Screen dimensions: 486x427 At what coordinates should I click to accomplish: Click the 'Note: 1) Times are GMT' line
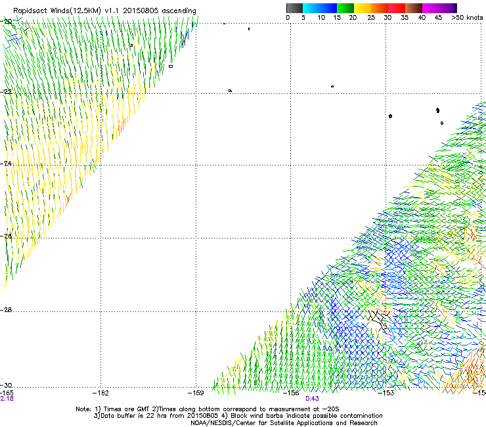[208, 409]
